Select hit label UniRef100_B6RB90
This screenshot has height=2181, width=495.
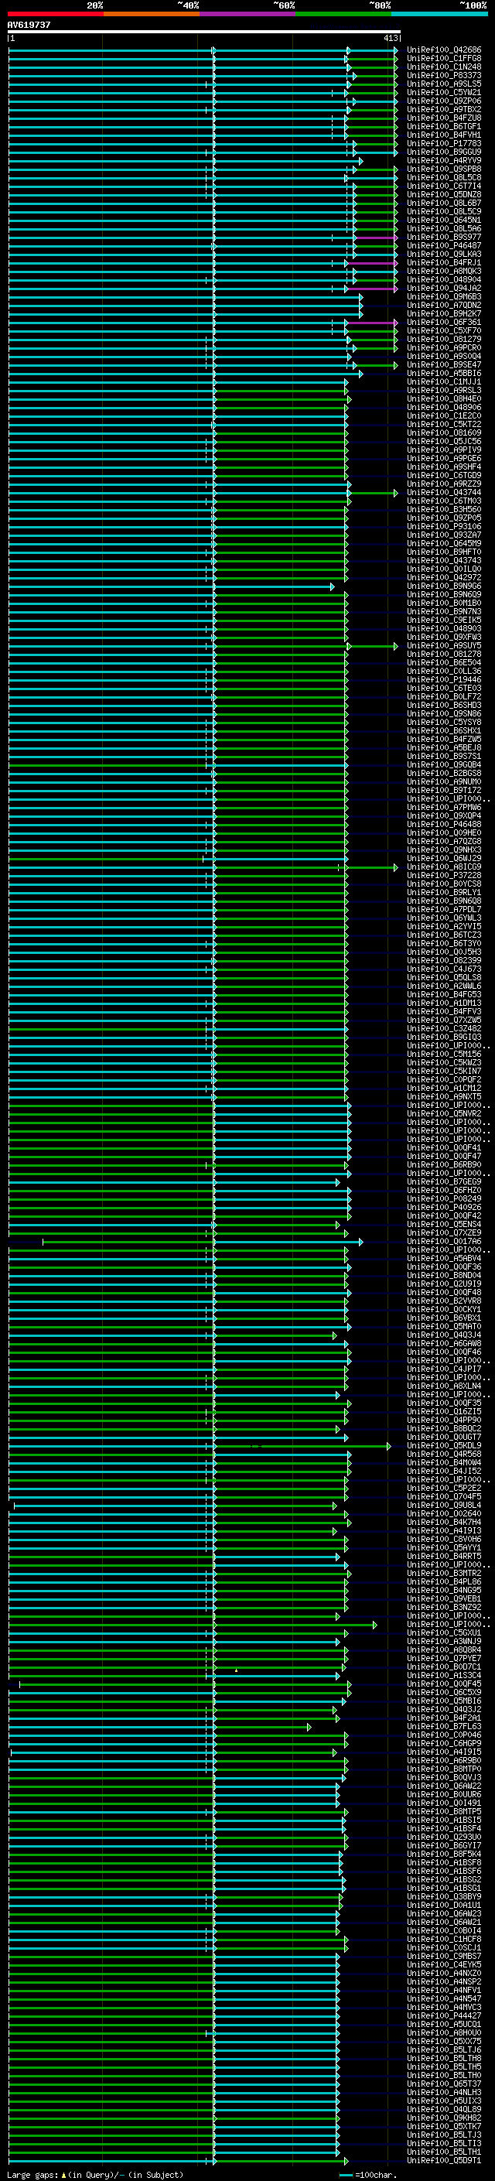[x=444, y=1165]
